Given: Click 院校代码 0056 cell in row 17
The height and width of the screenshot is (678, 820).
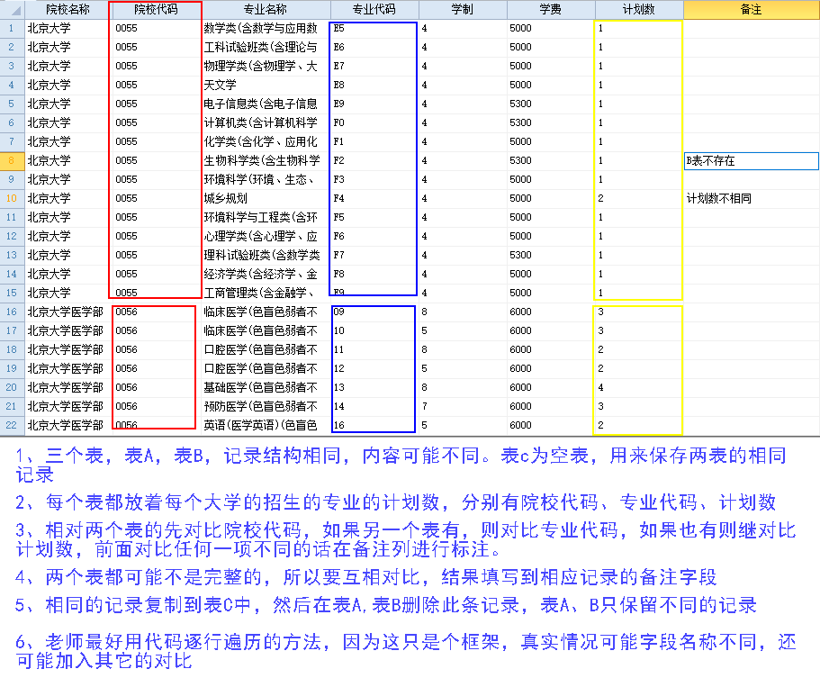Looking at the screenshot, I should 157,330.
